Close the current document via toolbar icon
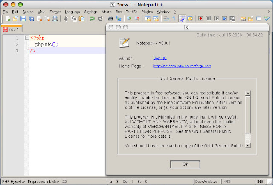The height and width of the screenshot is (185, 273). pos(39,19)
